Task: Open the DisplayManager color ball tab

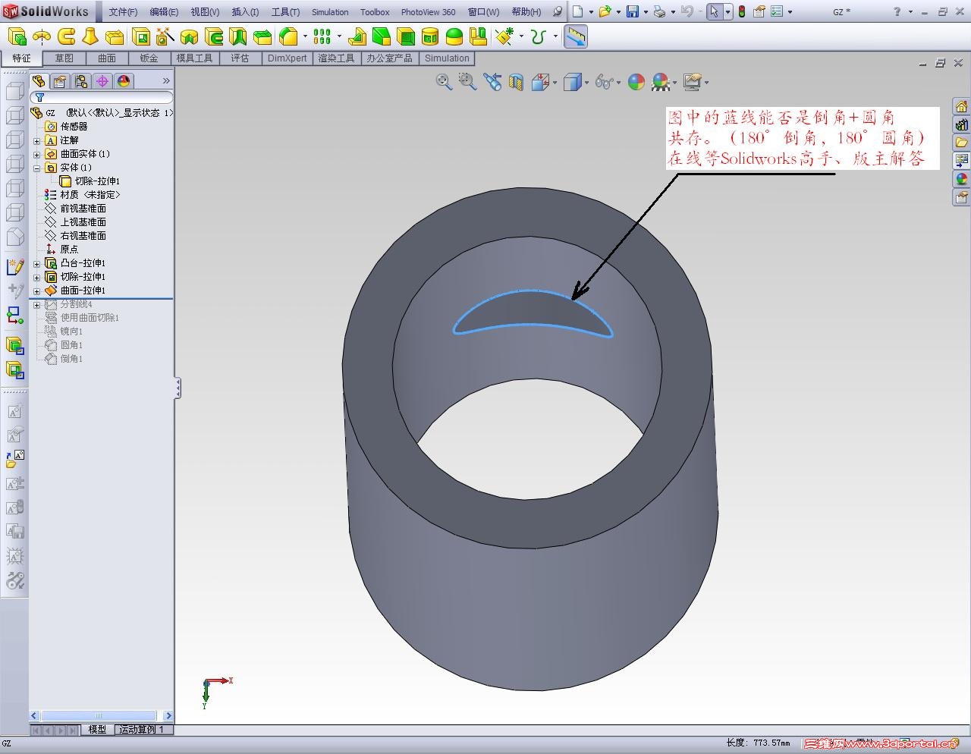Action: coord(124,81)
